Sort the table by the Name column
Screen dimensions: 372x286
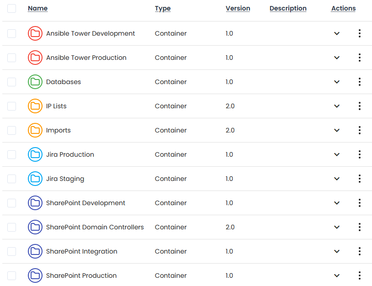coord(37,8)
